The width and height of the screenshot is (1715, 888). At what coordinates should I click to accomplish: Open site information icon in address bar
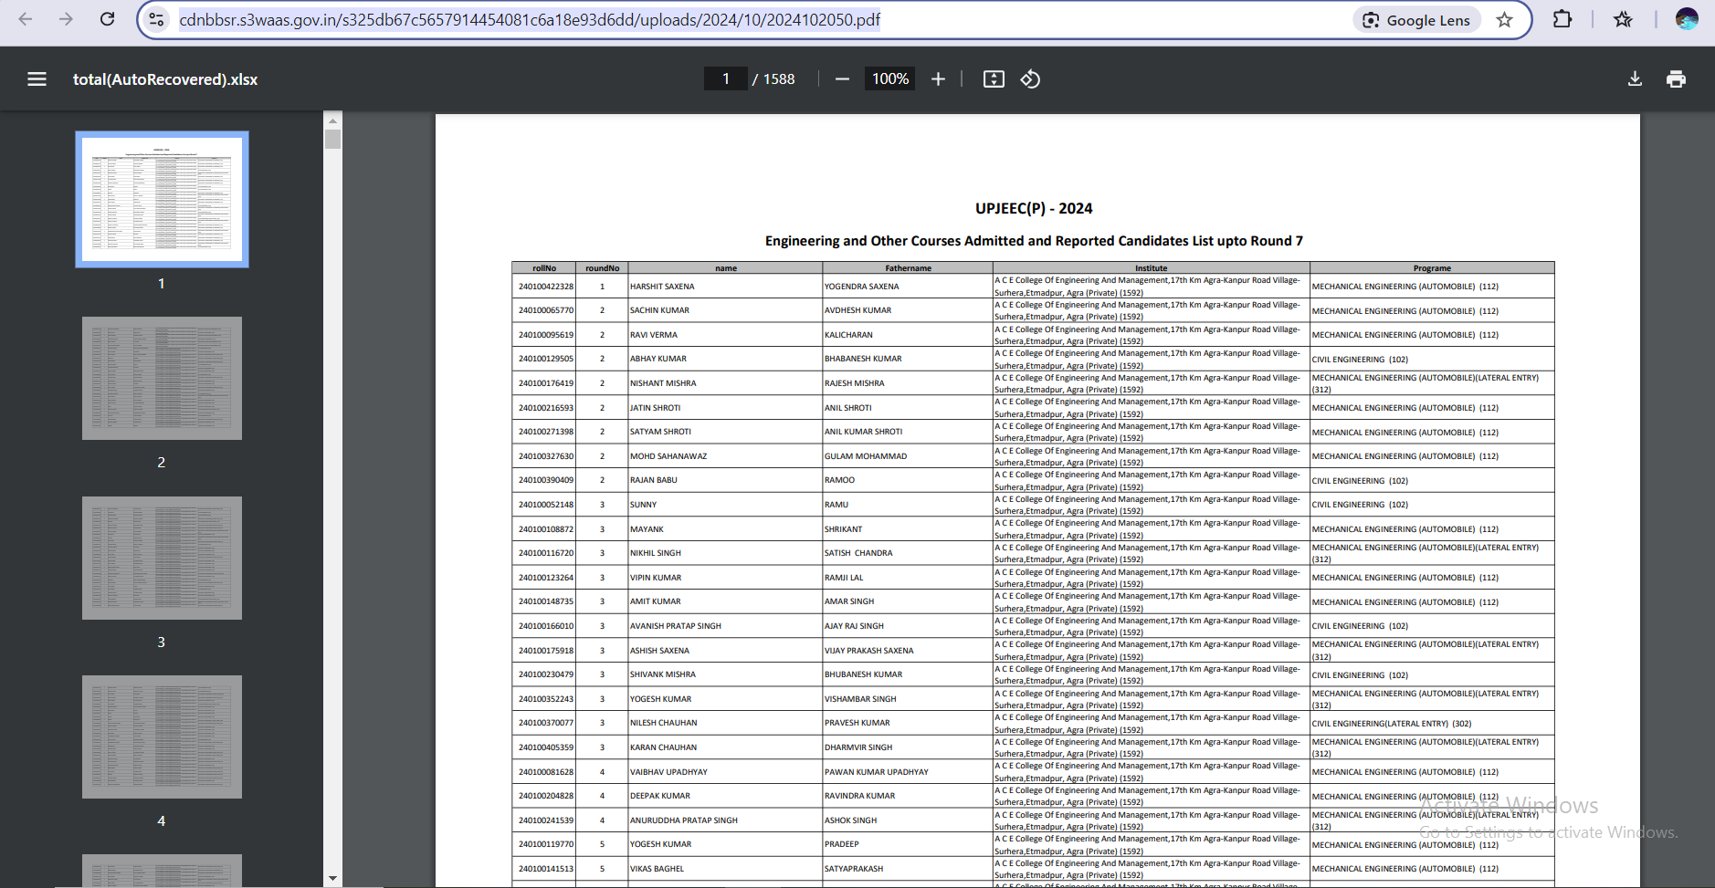[157, 20]
